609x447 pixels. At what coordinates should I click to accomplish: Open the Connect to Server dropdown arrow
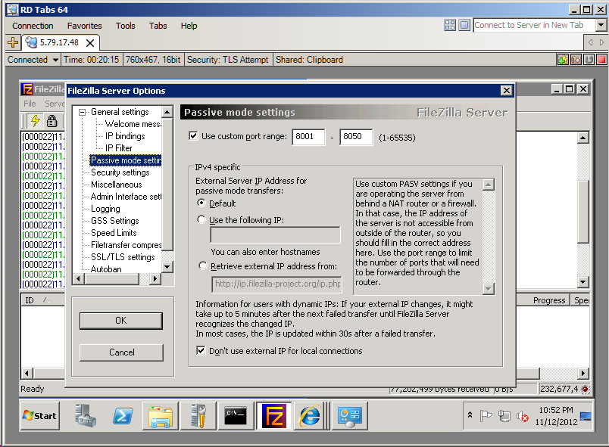pyautogui.click(x=601, y=25)
